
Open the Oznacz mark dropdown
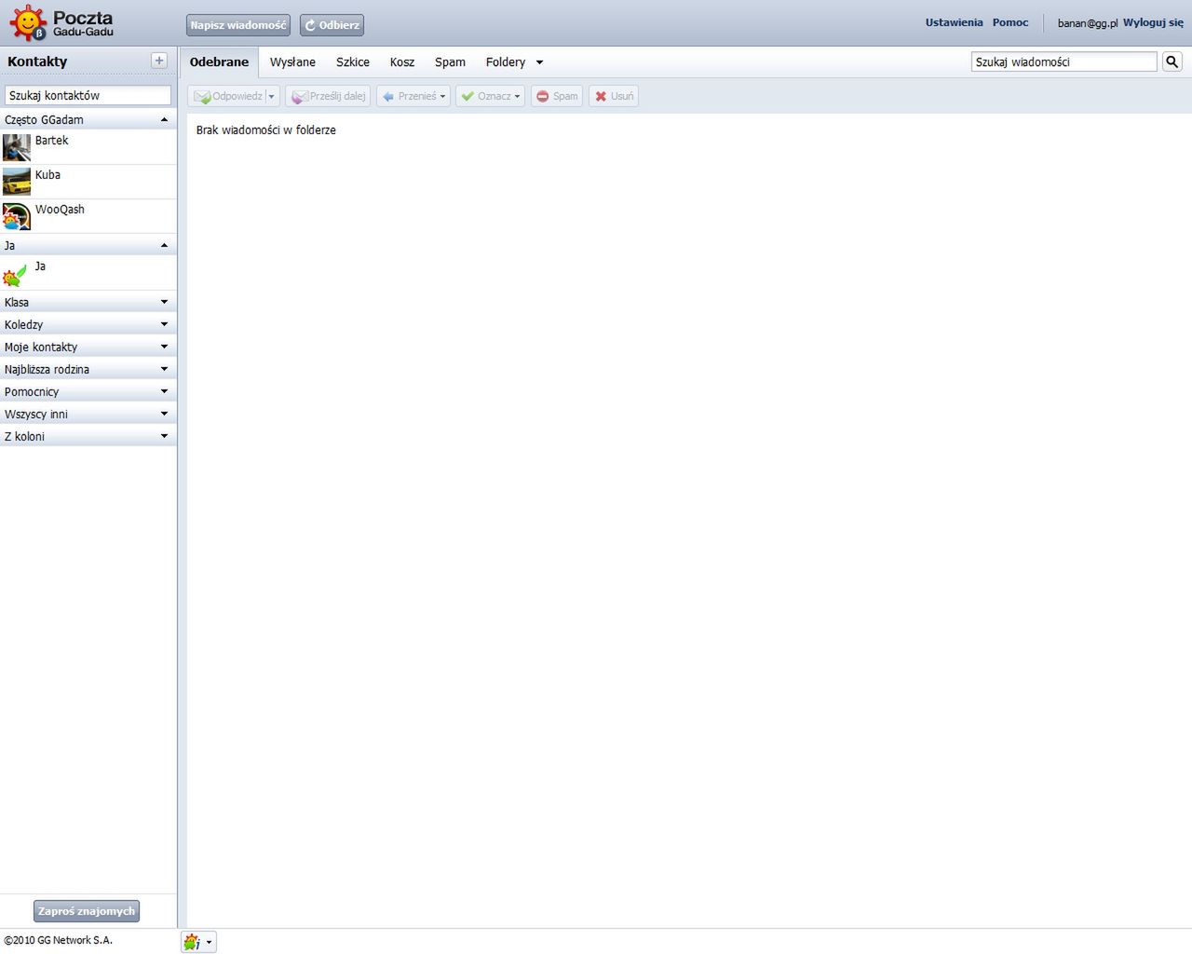pyautogui.click(x=490, y=96)
